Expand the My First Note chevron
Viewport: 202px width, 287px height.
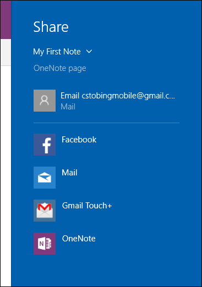coord(89,52)
